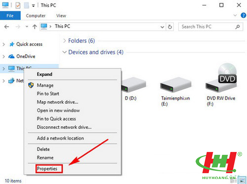Select the Taimienphi.vn (E:) drive icon
Image resolution: width=247 pixels, height=184 pixels.
[x=175, y=85]
